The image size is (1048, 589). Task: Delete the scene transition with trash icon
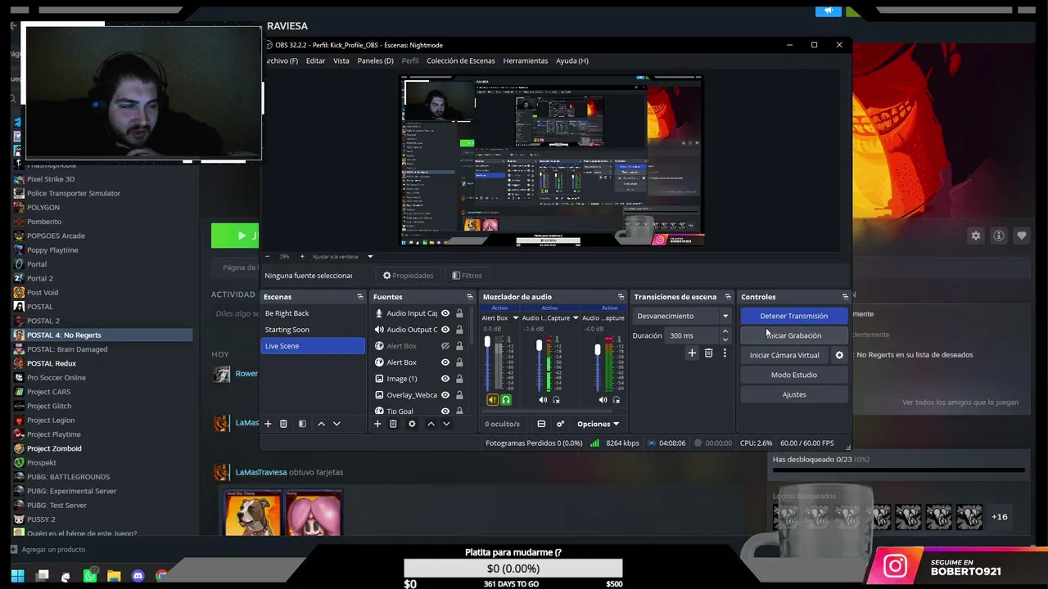tap(708, 353)
